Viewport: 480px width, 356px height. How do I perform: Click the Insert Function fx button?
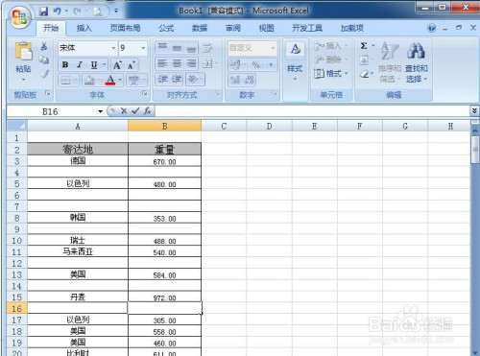147,111
